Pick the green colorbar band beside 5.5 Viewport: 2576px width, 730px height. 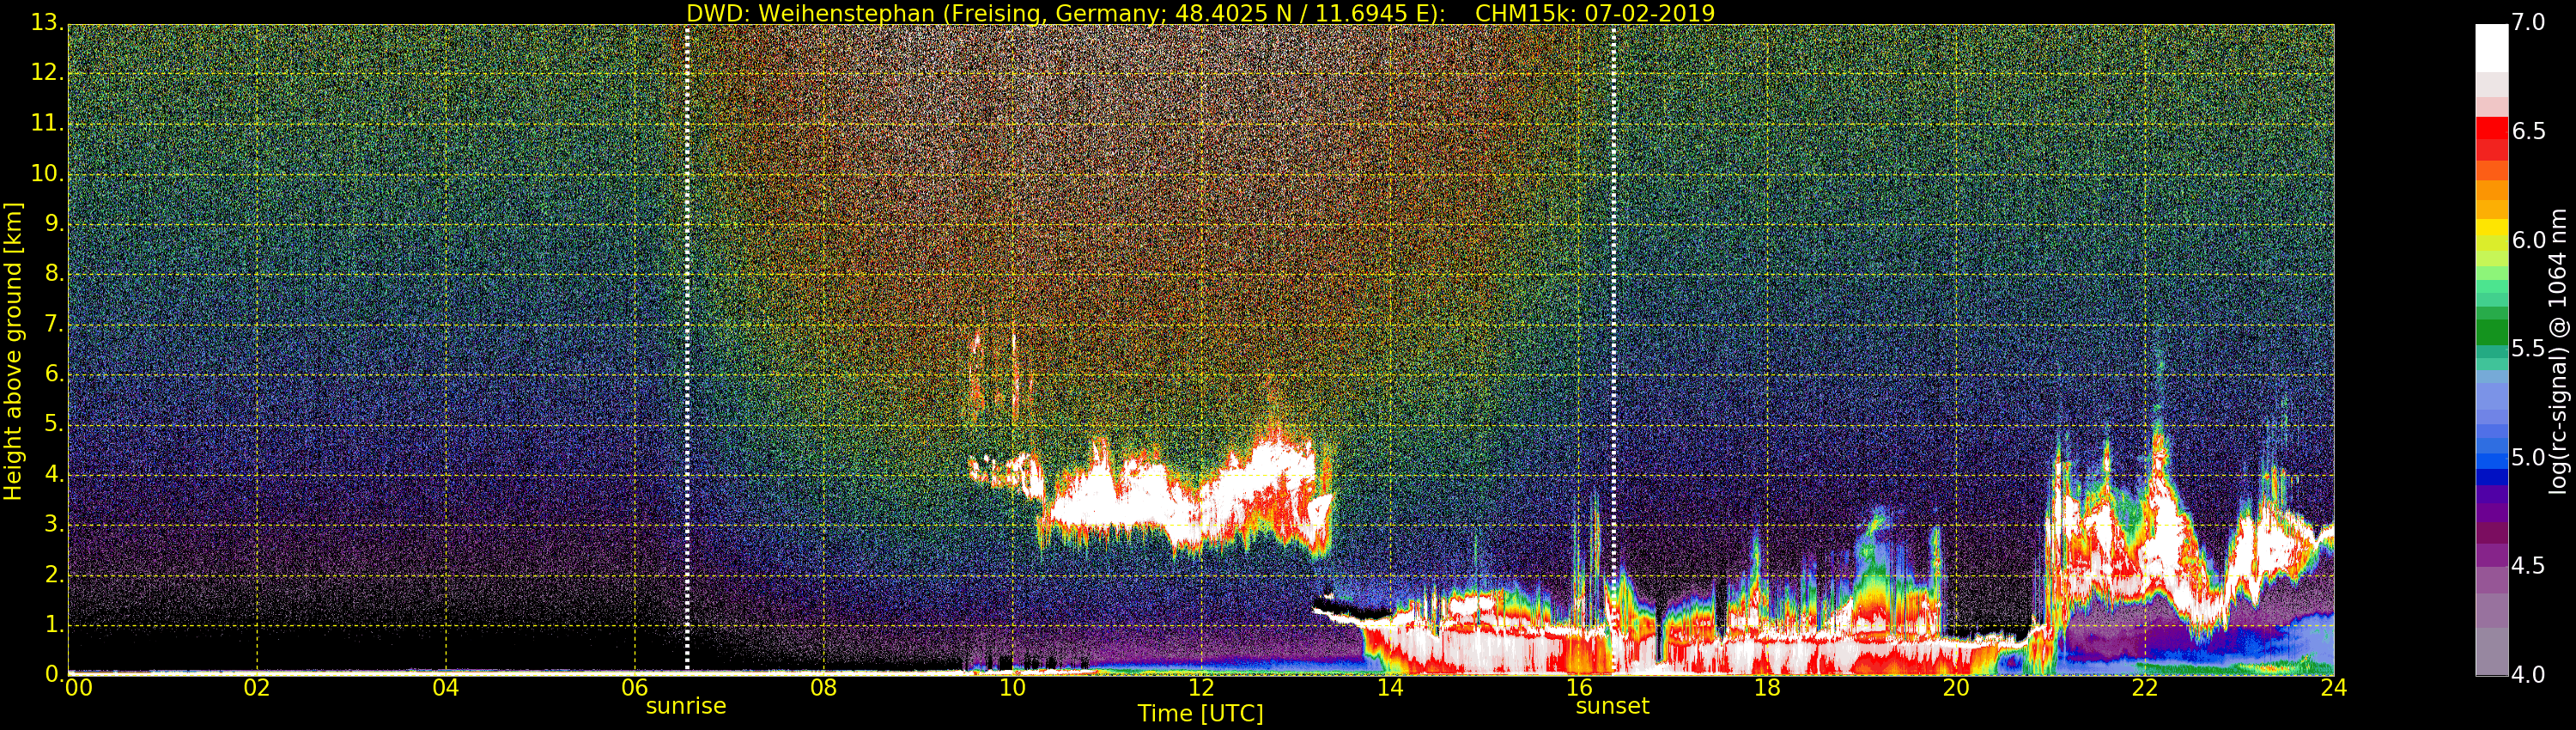point(2491,332)
